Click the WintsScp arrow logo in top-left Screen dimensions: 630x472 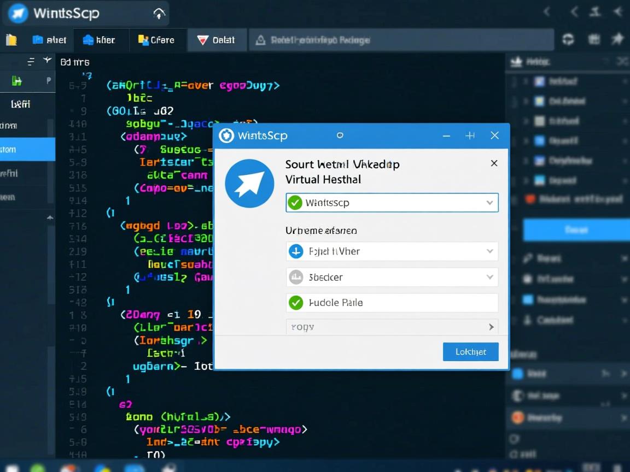(x=17, y=13)
